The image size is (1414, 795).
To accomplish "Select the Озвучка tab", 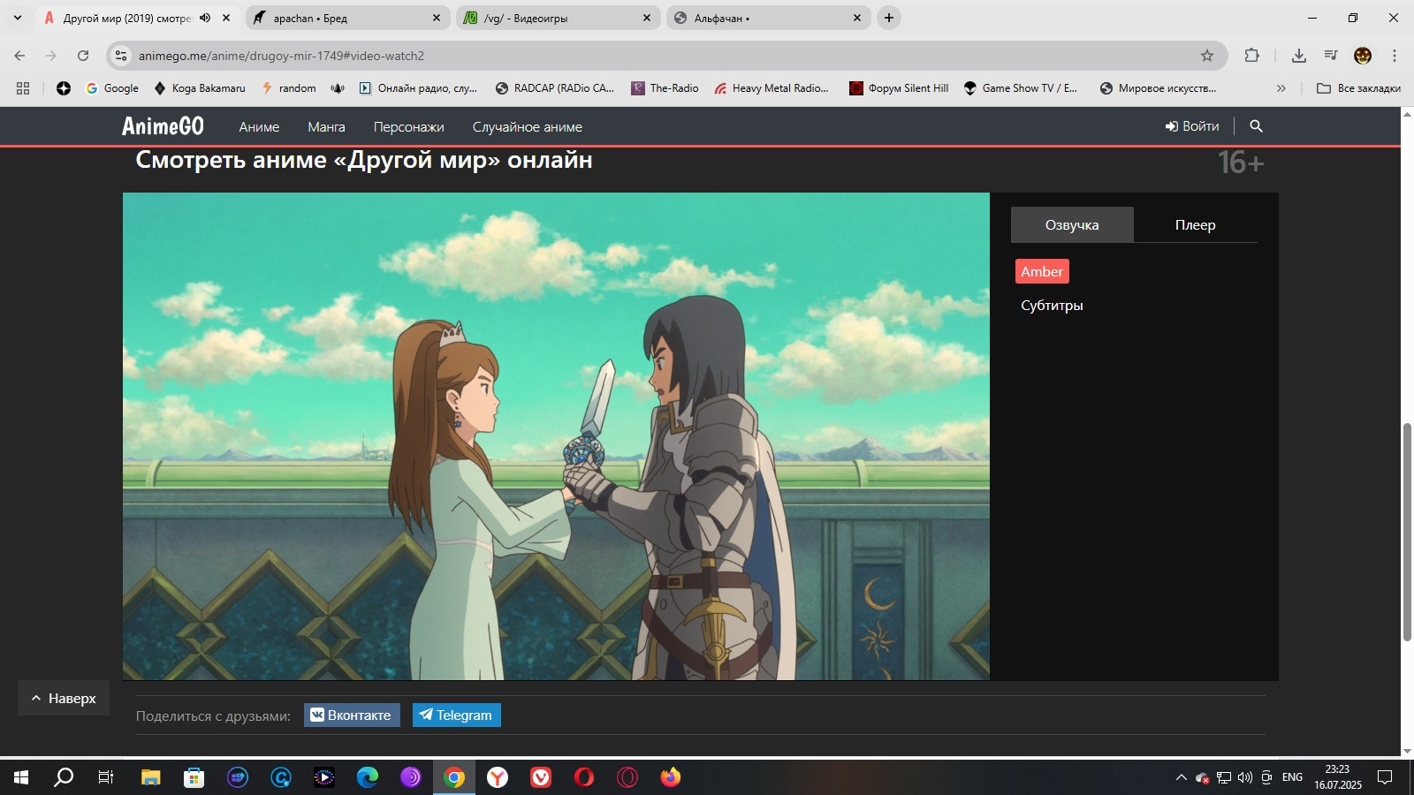I will (x=1072, y=224).
